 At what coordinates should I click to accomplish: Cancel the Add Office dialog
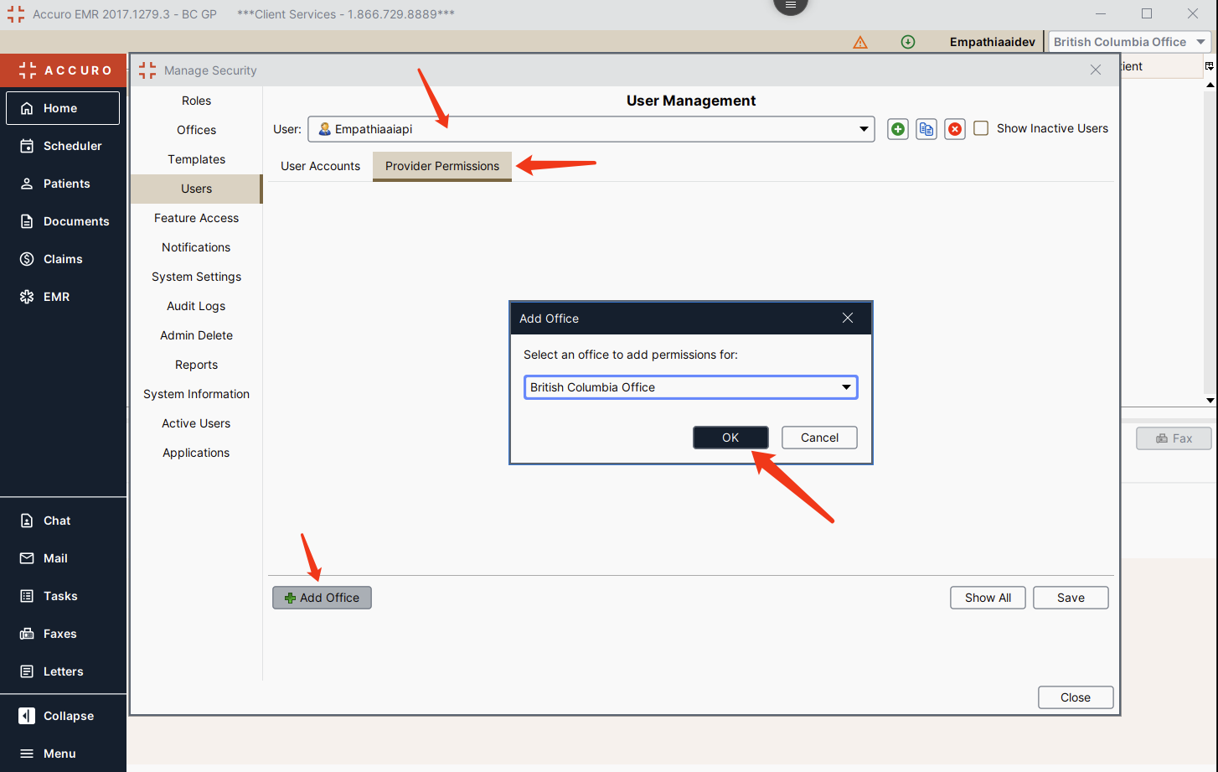pyautogui.click(x=819, y=438)
